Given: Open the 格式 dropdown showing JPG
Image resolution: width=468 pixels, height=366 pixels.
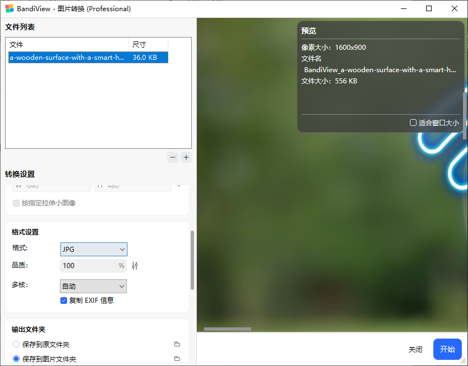Looking at the screenshot, I should (93, 249).
